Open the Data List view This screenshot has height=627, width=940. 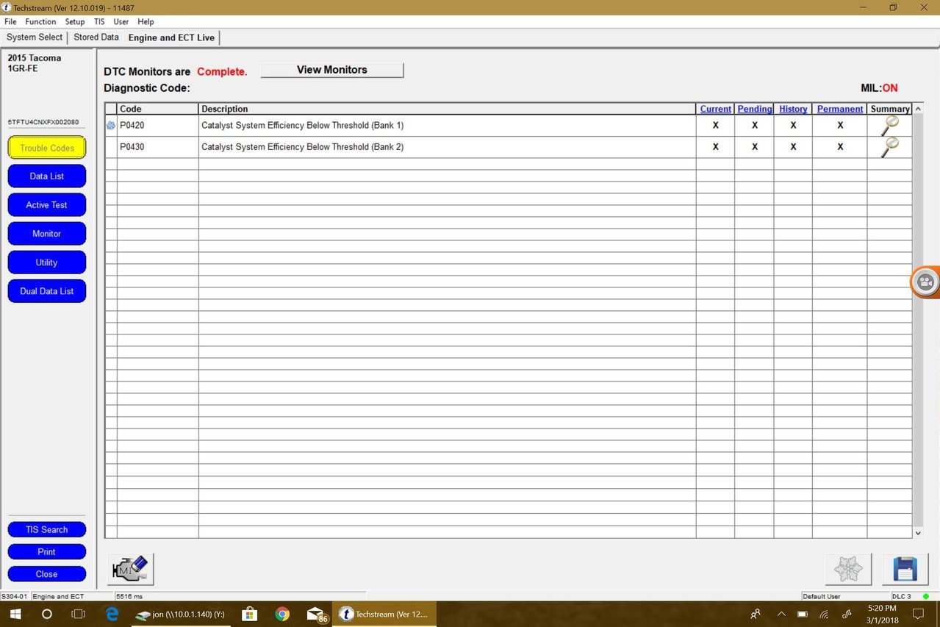tap(47, 176)
